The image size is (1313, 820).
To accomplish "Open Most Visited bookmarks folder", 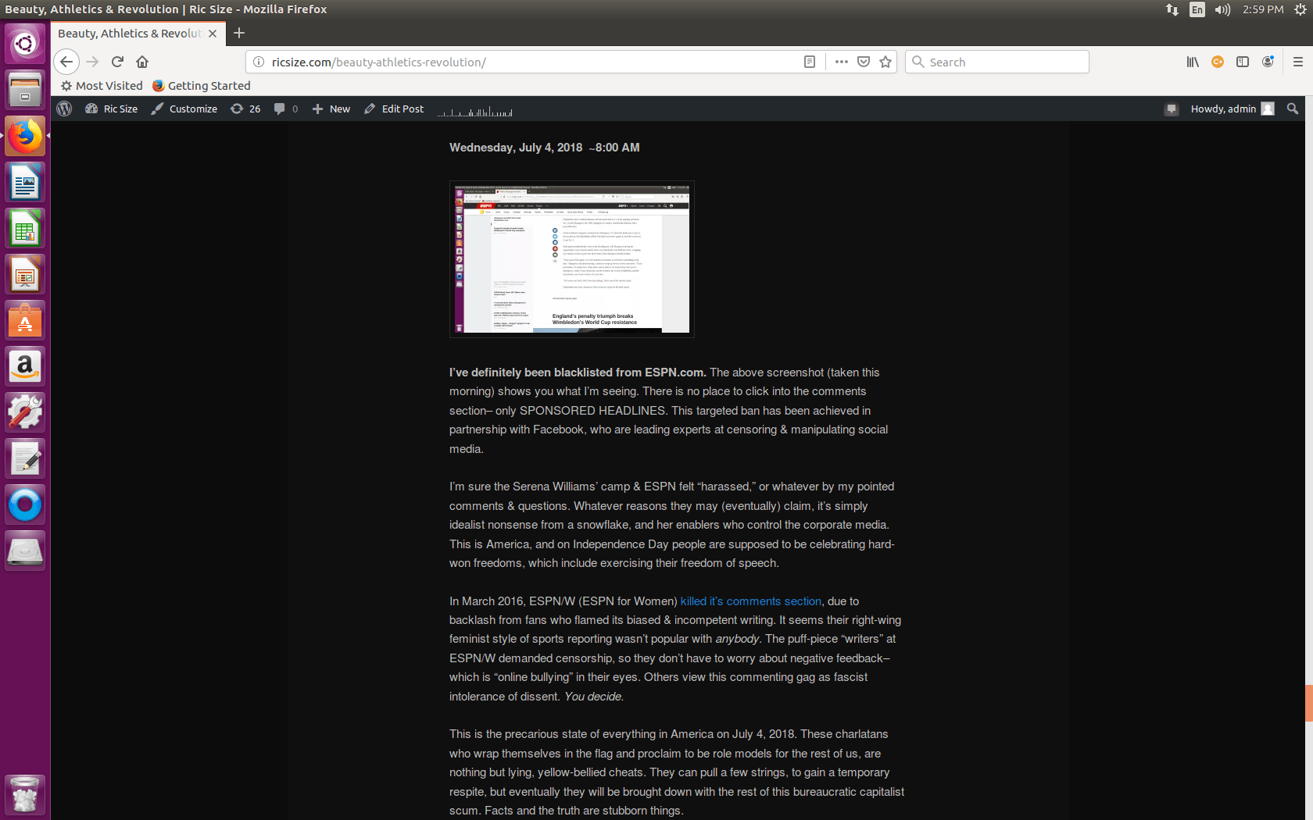I will click(x=102, y=86).
